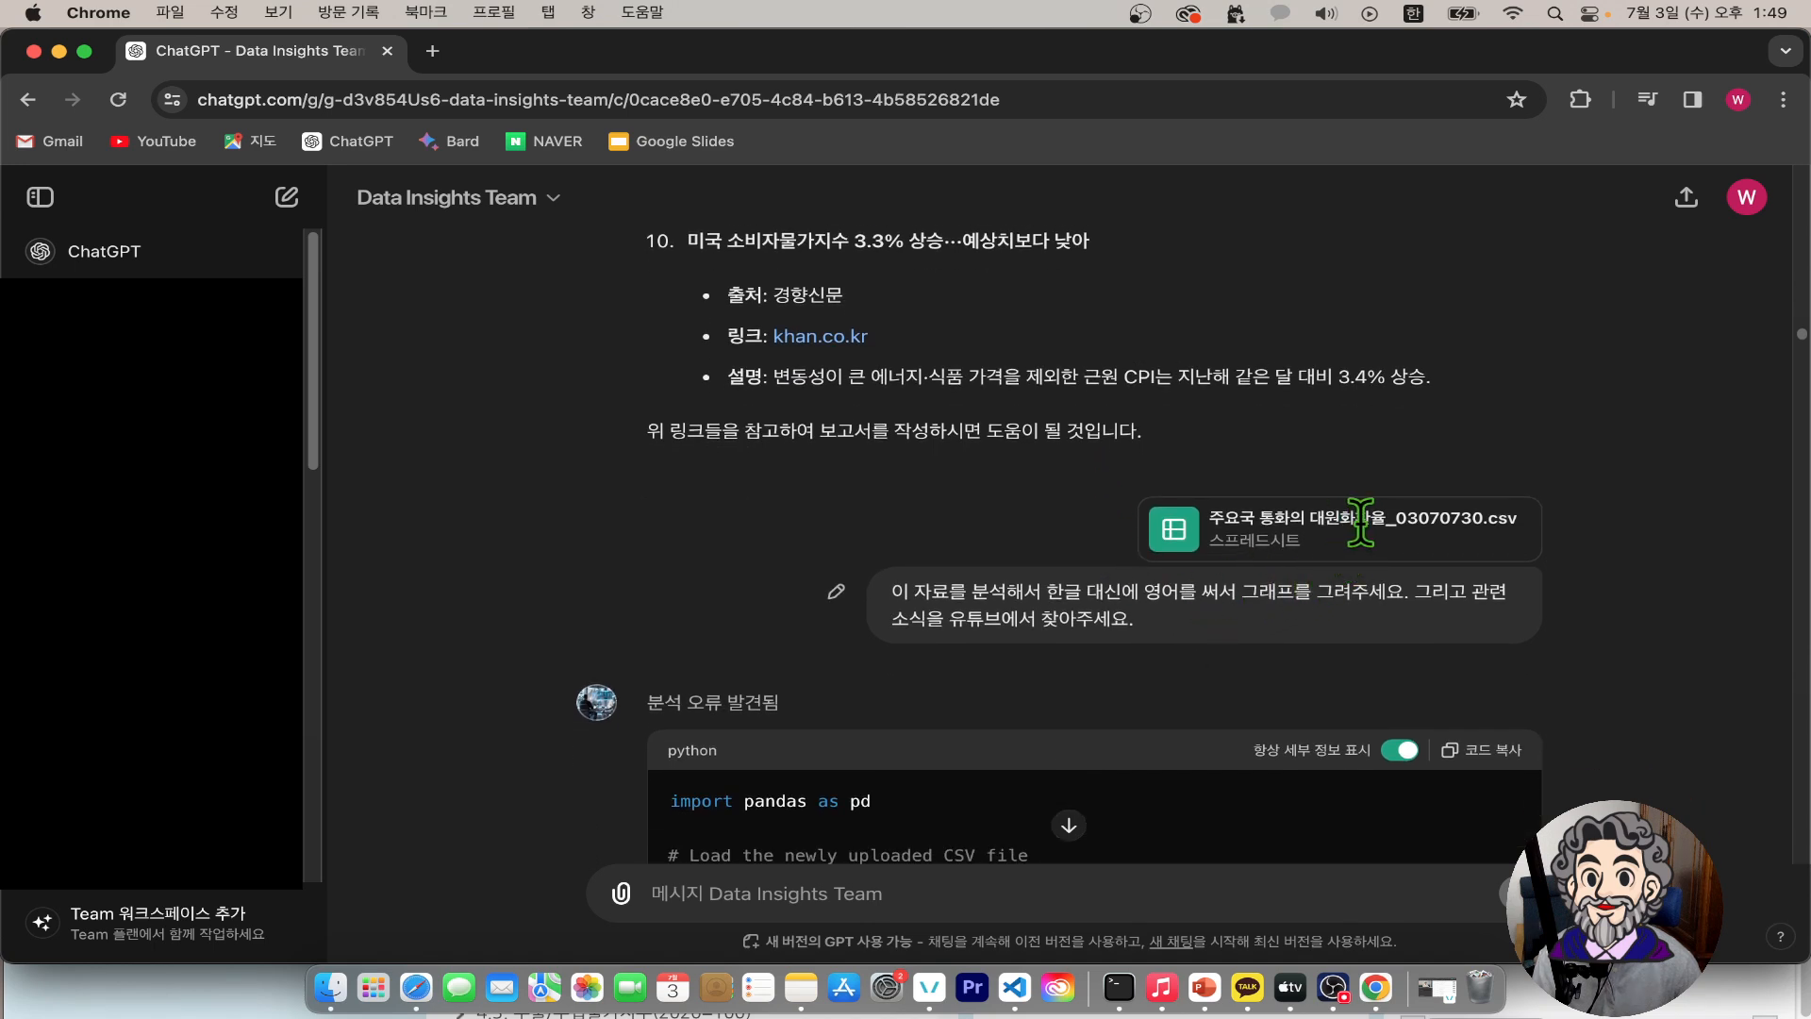Viewport: 1811px width, 1019px height.
Task: Toggle 항상 세부 정보 표시 switch
Action: [1400, 750]
